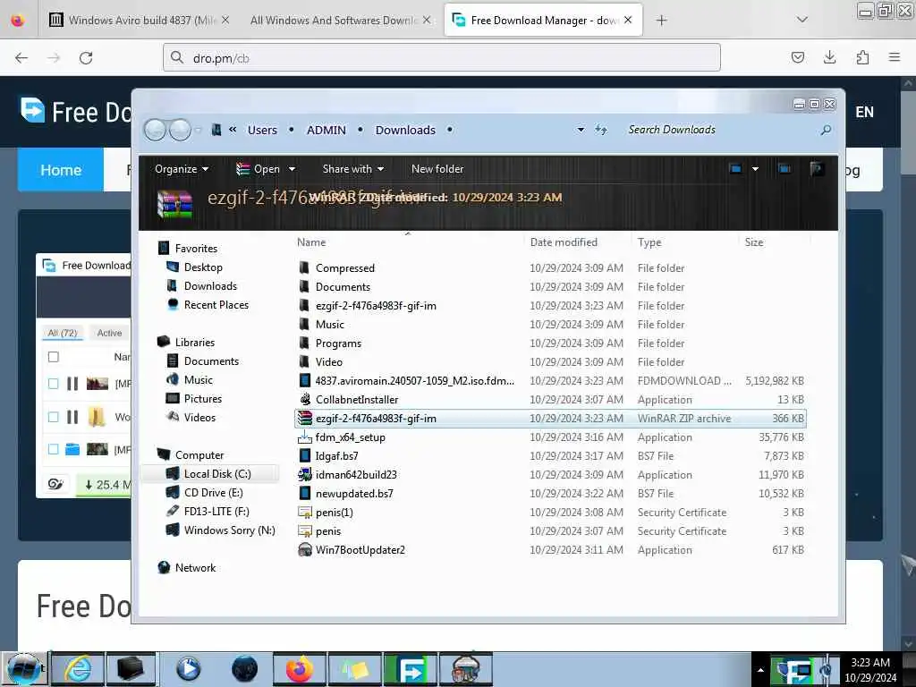Sort files by Name column header
This screenshot has width=916, height=687.
click(x=311, y=242)
